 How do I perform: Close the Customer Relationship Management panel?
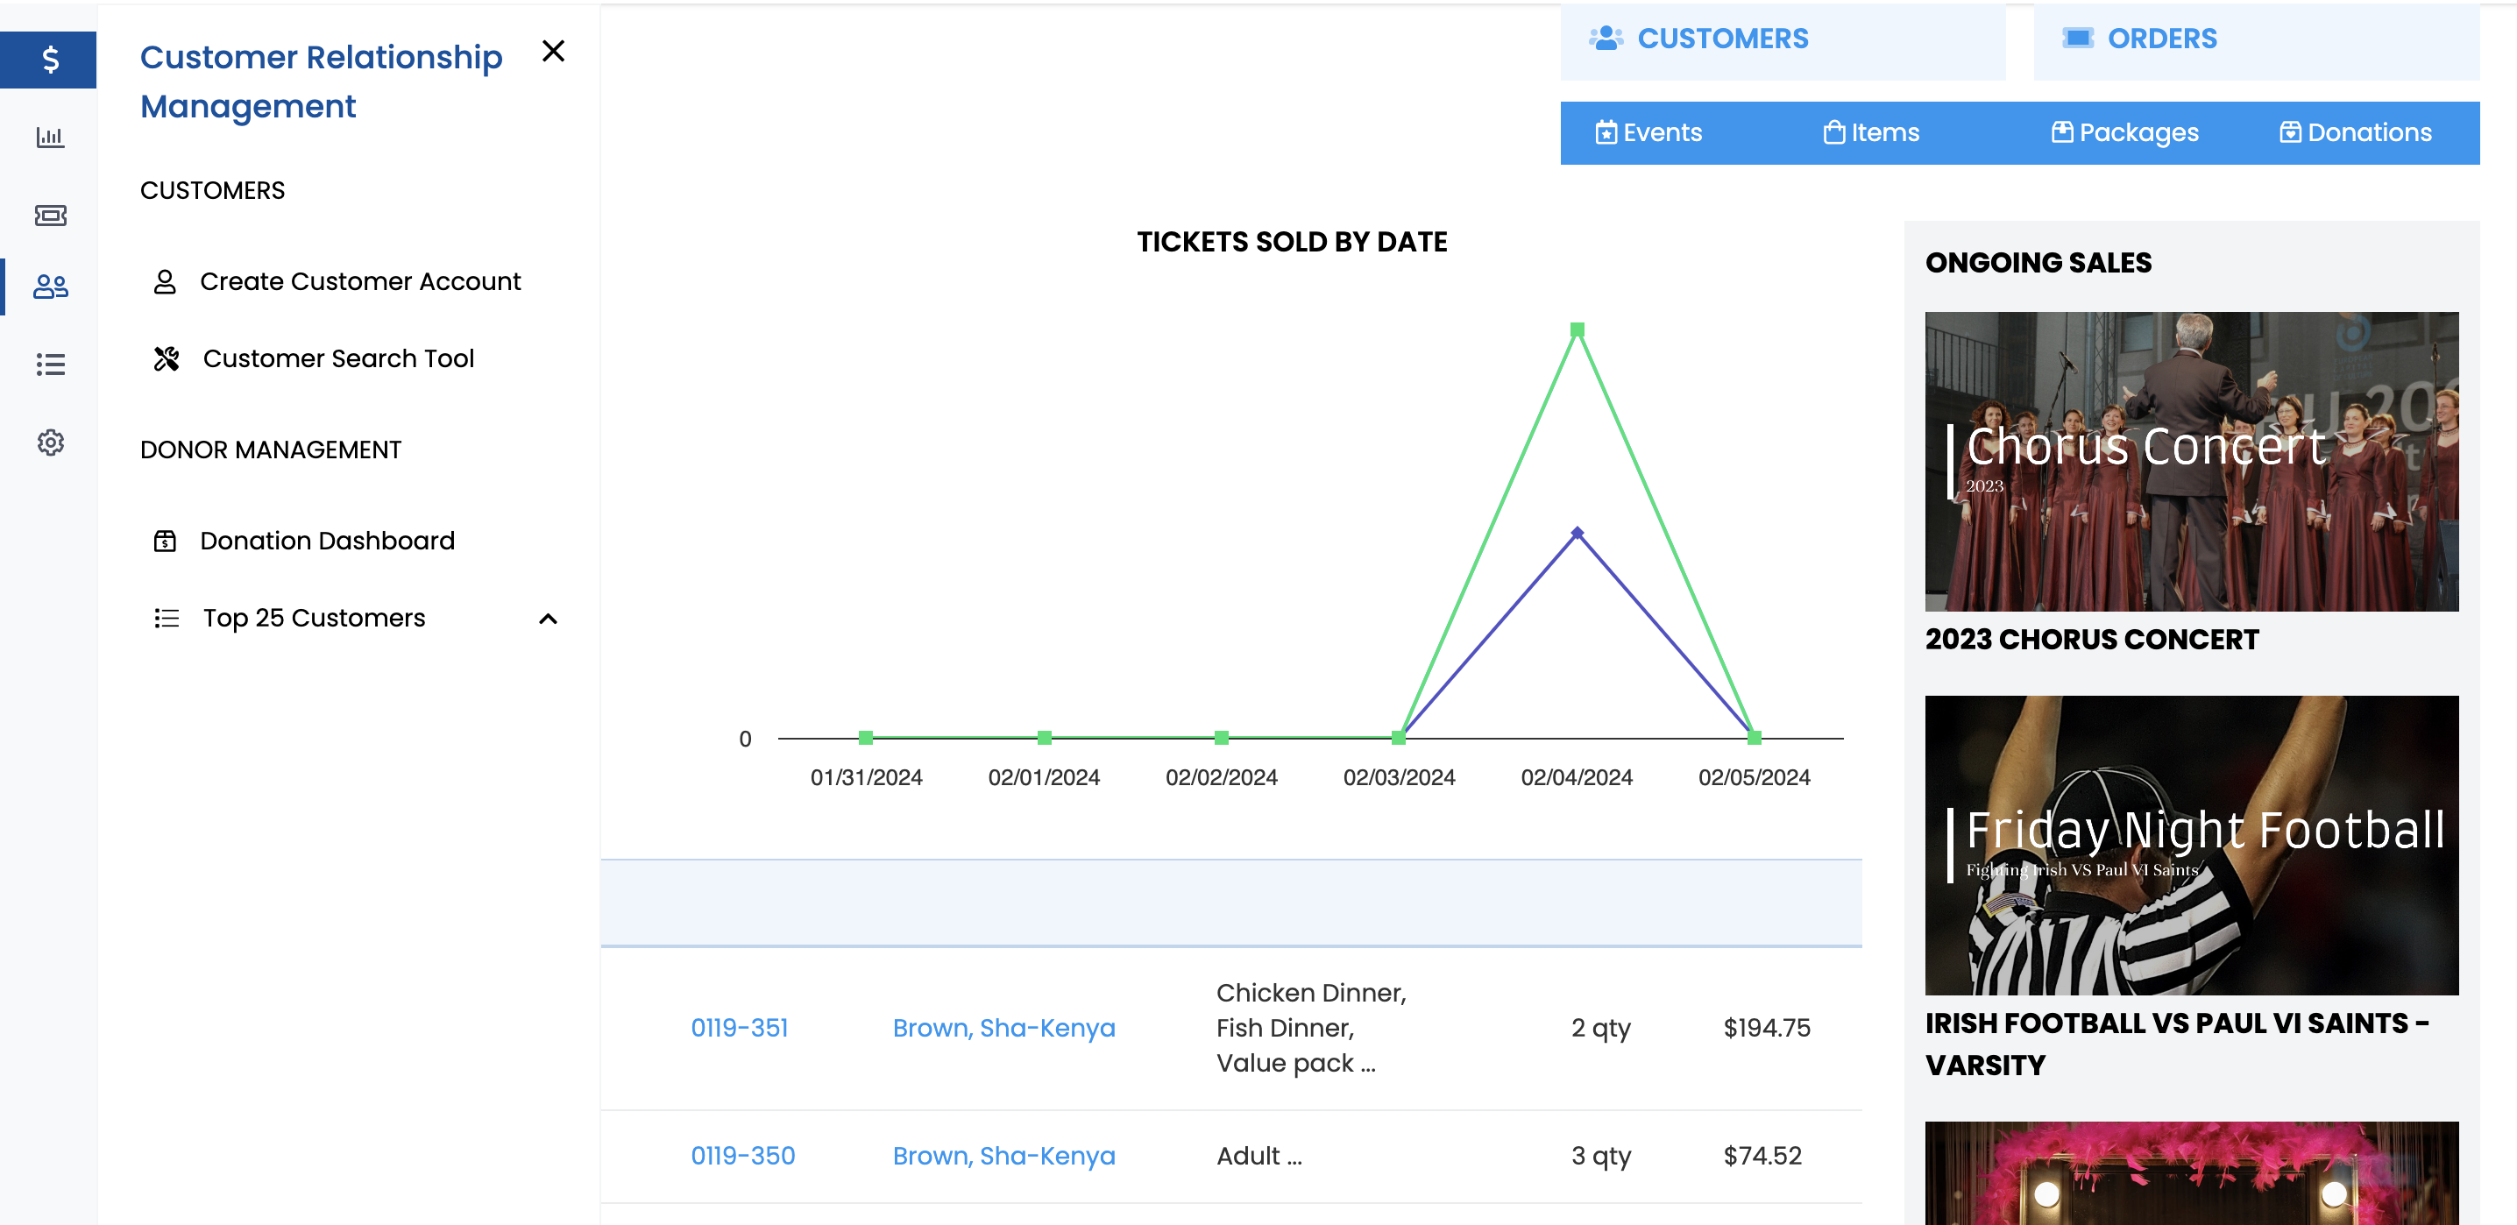[553, 51]
